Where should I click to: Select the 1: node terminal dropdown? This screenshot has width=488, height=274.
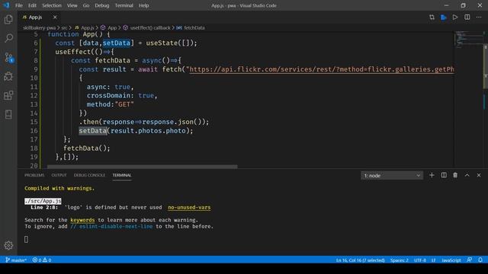point(392,176)
